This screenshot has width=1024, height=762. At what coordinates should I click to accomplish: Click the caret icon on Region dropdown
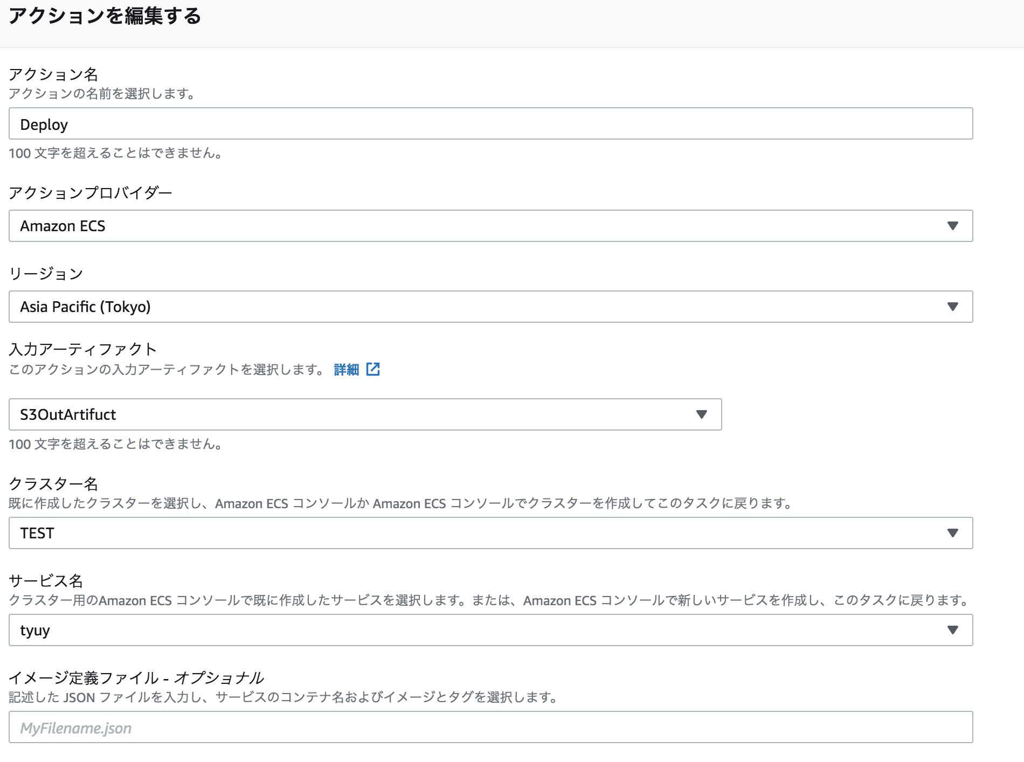point(953,307)
